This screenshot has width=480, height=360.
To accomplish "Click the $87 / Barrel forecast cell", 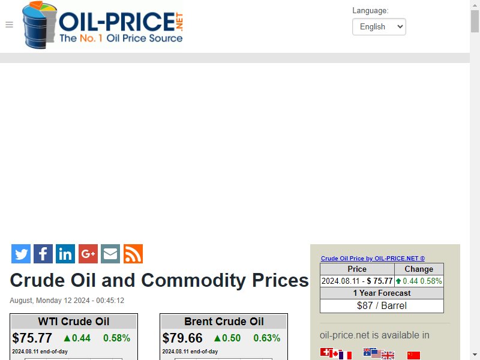I will point(382,305).
